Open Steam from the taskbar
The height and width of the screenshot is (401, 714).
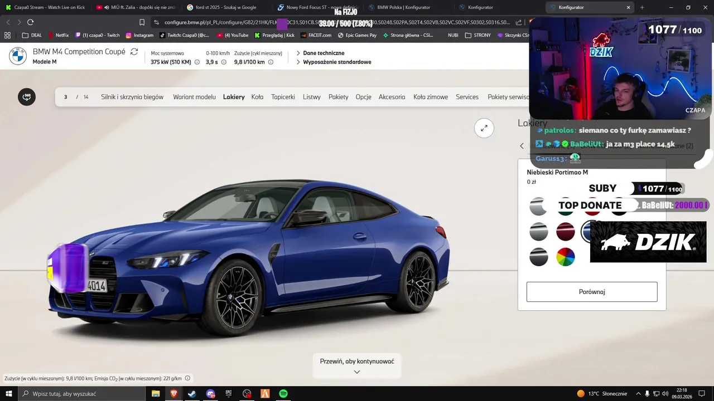click(192, 394)
